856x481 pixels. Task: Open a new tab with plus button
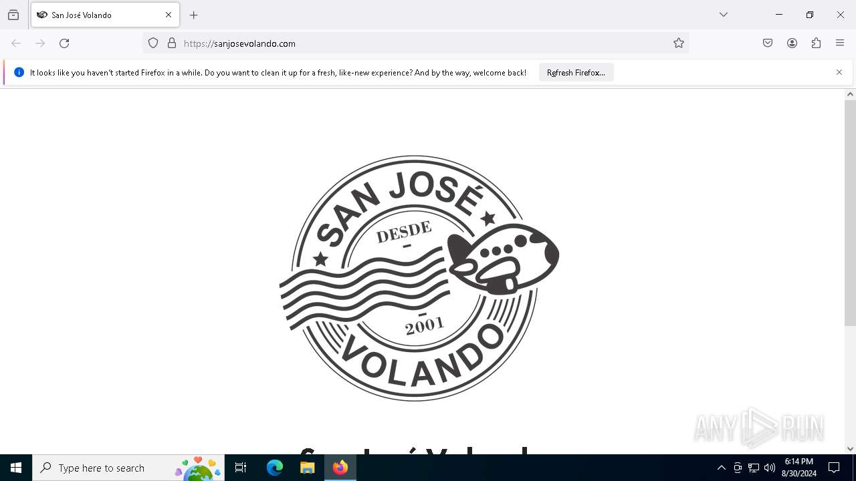coord(194,15)
